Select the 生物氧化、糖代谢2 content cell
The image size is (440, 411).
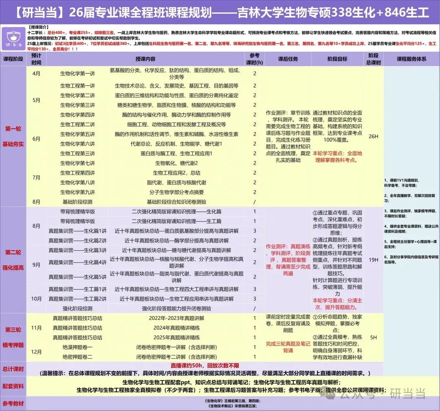pos(176,163)
